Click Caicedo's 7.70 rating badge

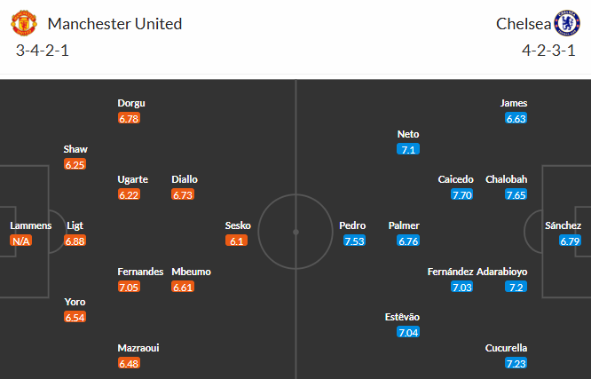point(461,195)
